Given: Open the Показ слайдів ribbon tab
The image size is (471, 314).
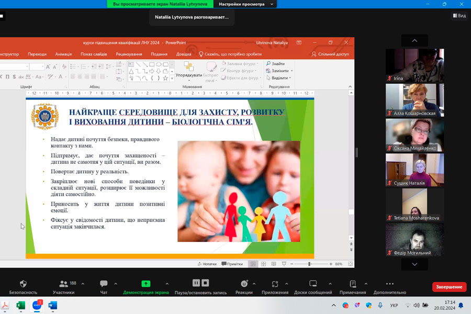Looking at the screenshot, I should [x=94, y=54].
